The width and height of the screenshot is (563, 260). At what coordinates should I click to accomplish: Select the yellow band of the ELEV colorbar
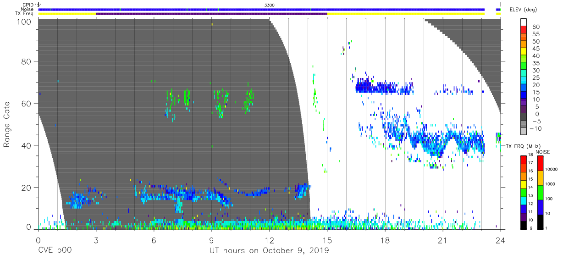pos(524,52)
